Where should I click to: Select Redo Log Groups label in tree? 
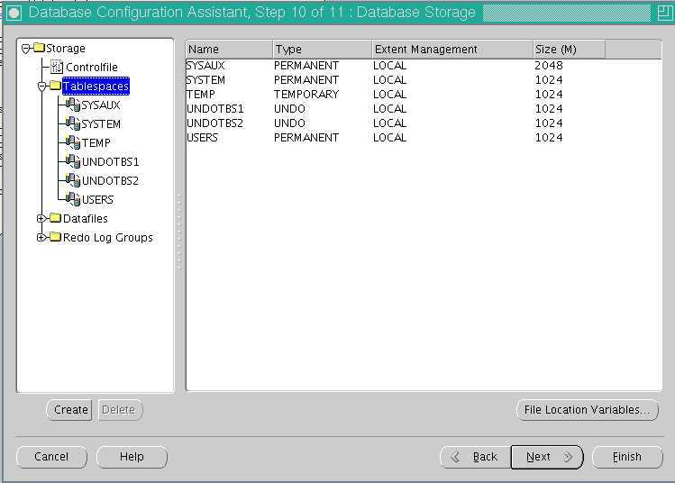pyautogui.click(x=107, y=238)
